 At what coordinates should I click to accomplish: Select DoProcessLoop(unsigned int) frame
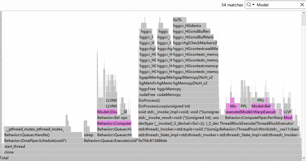point(179,106)
